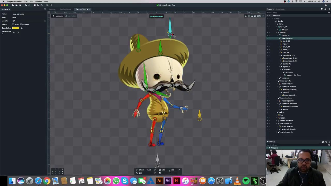The height and width of the screenshot is (186, 331).
Task: Click the Save project icon
Action: pyautogui.click(x=20, y=5)
